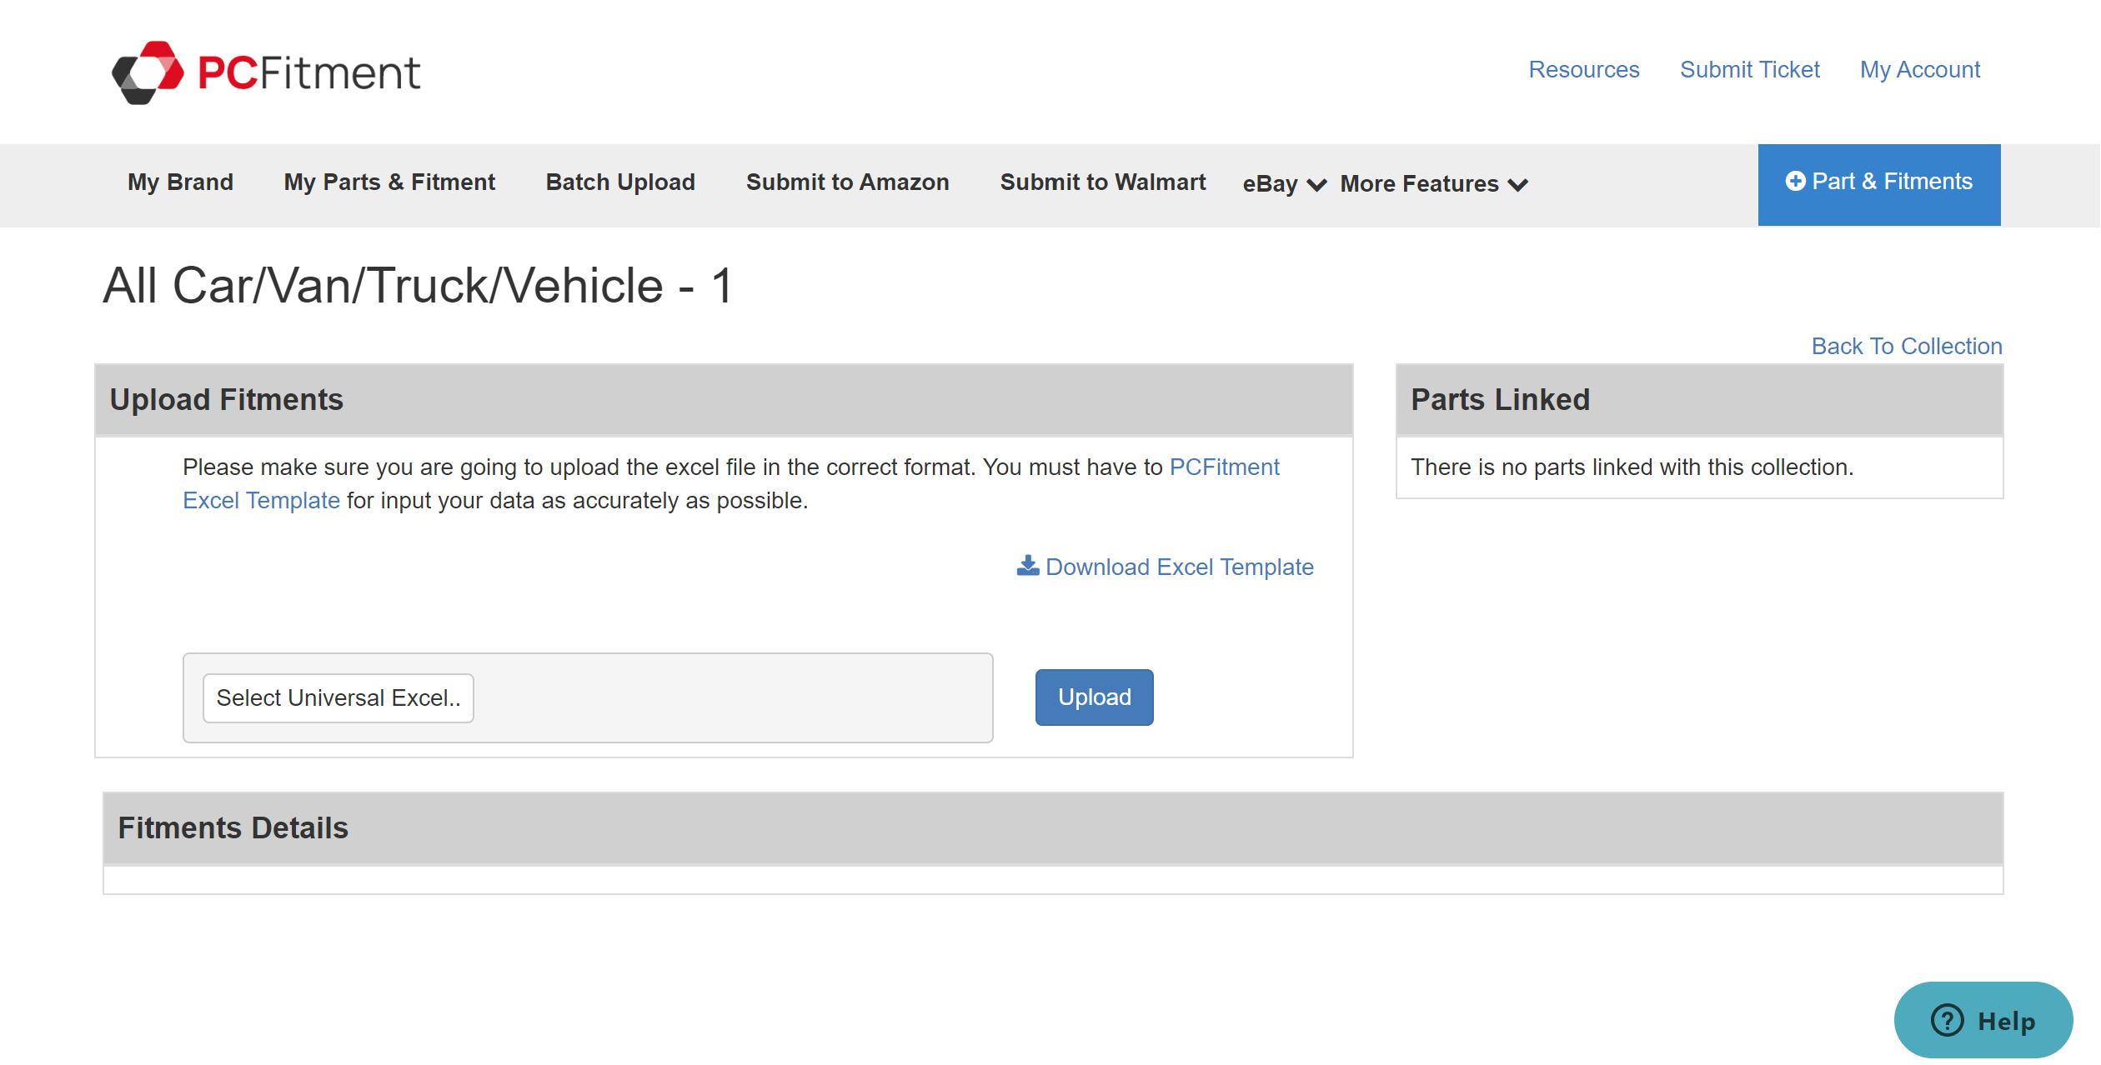Click the plus icon on Part & Fitments
The height and width of the screenshot is (1065, 2101).
1795,182
